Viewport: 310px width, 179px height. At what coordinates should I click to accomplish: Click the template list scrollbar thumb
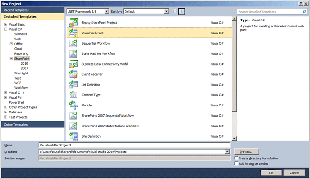tap(234, 66)
